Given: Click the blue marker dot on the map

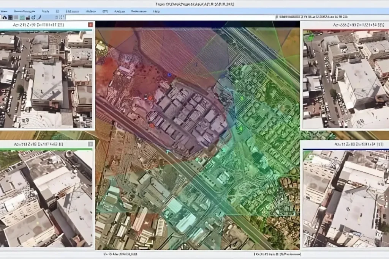Looking at the screenshot, I should 169,75.
